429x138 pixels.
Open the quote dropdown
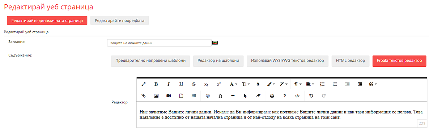coord(373,84)
